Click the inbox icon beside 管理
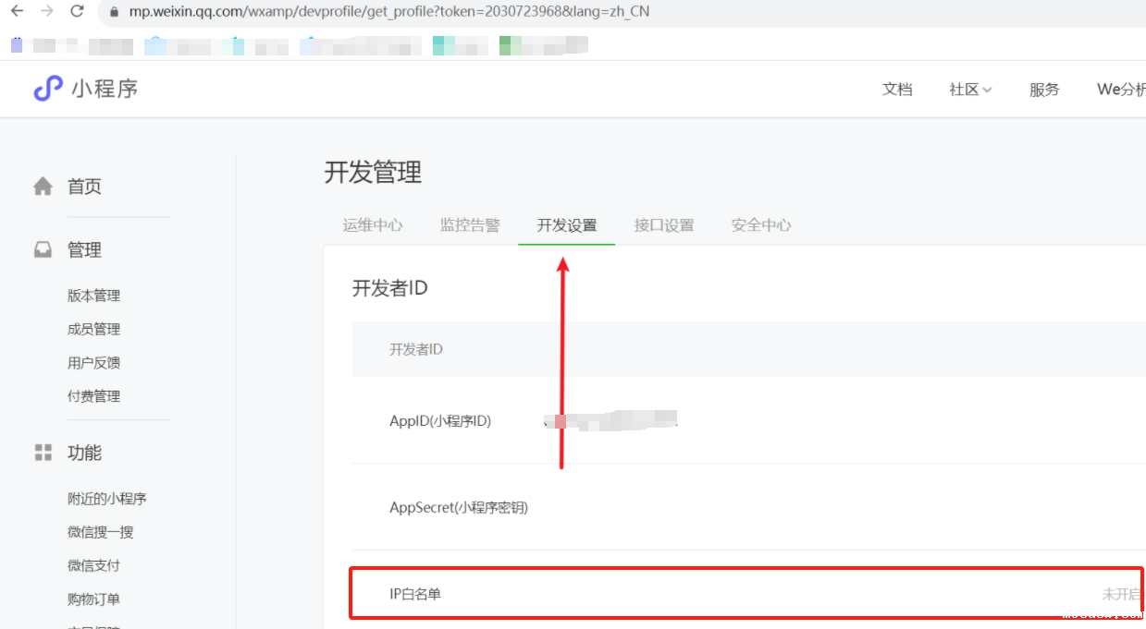 [x=43, y=249]
